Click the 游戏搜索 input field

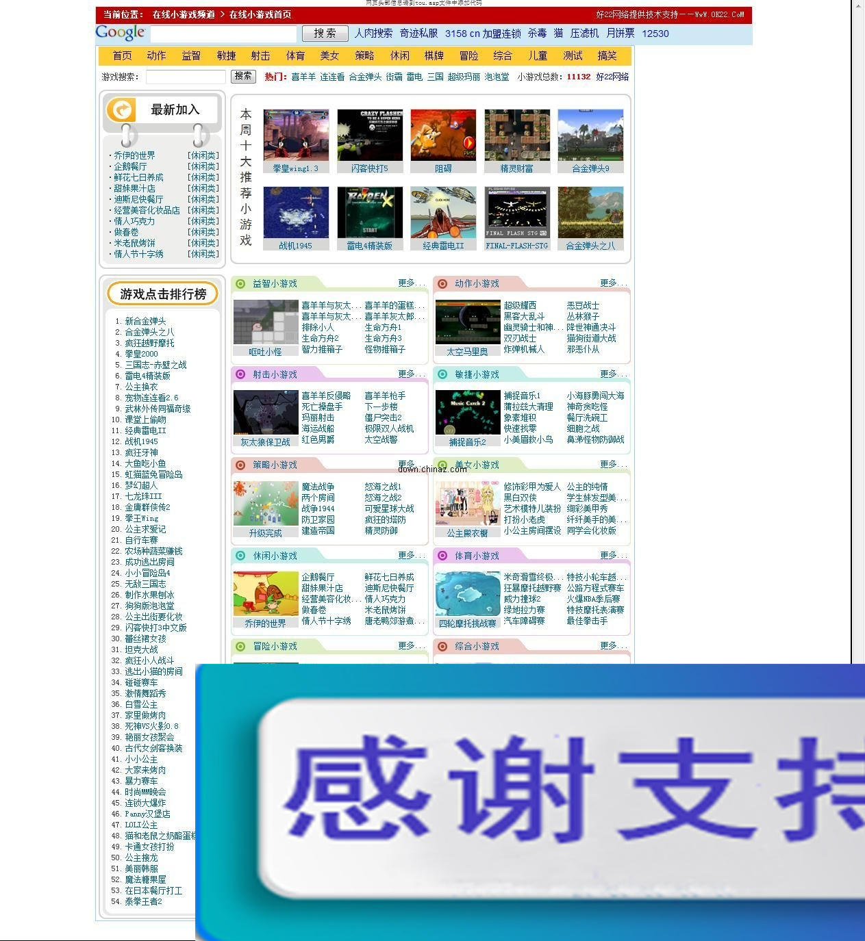(x=186, y=77)
